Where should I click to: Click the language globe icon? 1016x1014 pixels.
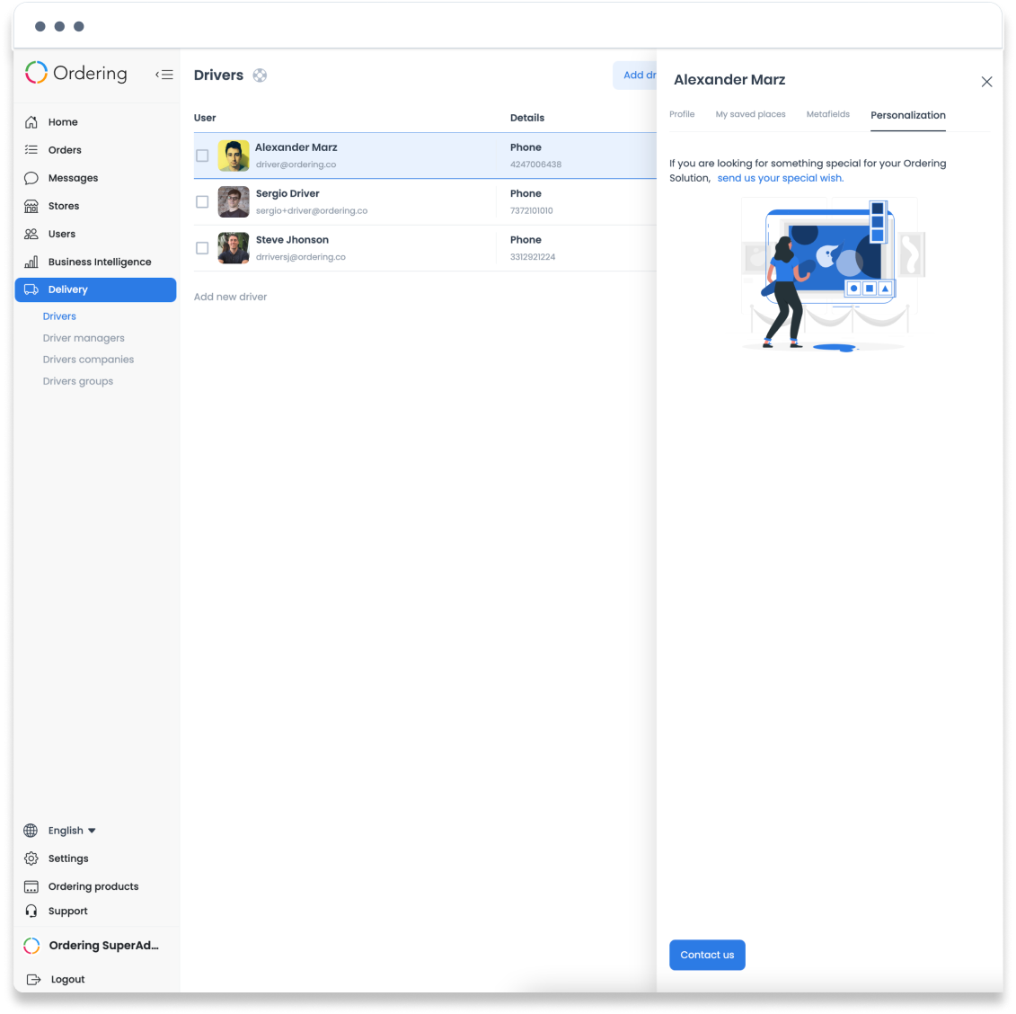pos(31,831)
